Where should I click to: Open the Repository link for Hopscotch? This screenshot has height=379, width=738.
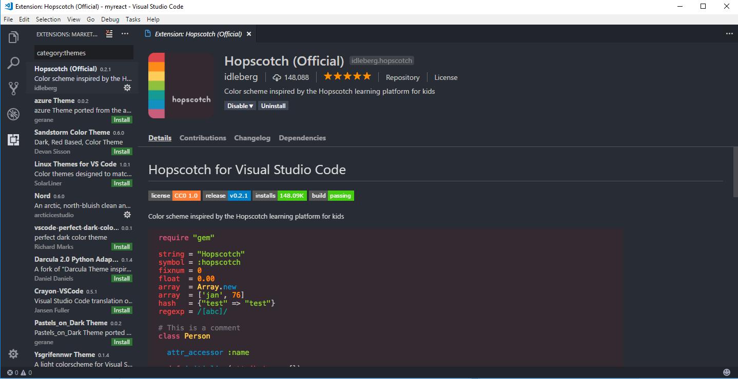(x=402, y=77)
